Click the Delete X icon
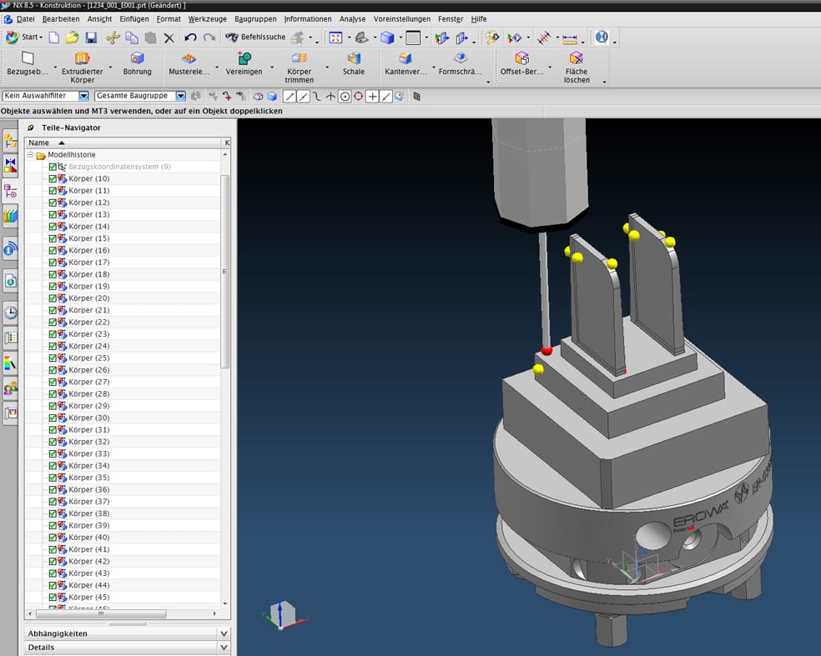 click(x=169, y=38)
